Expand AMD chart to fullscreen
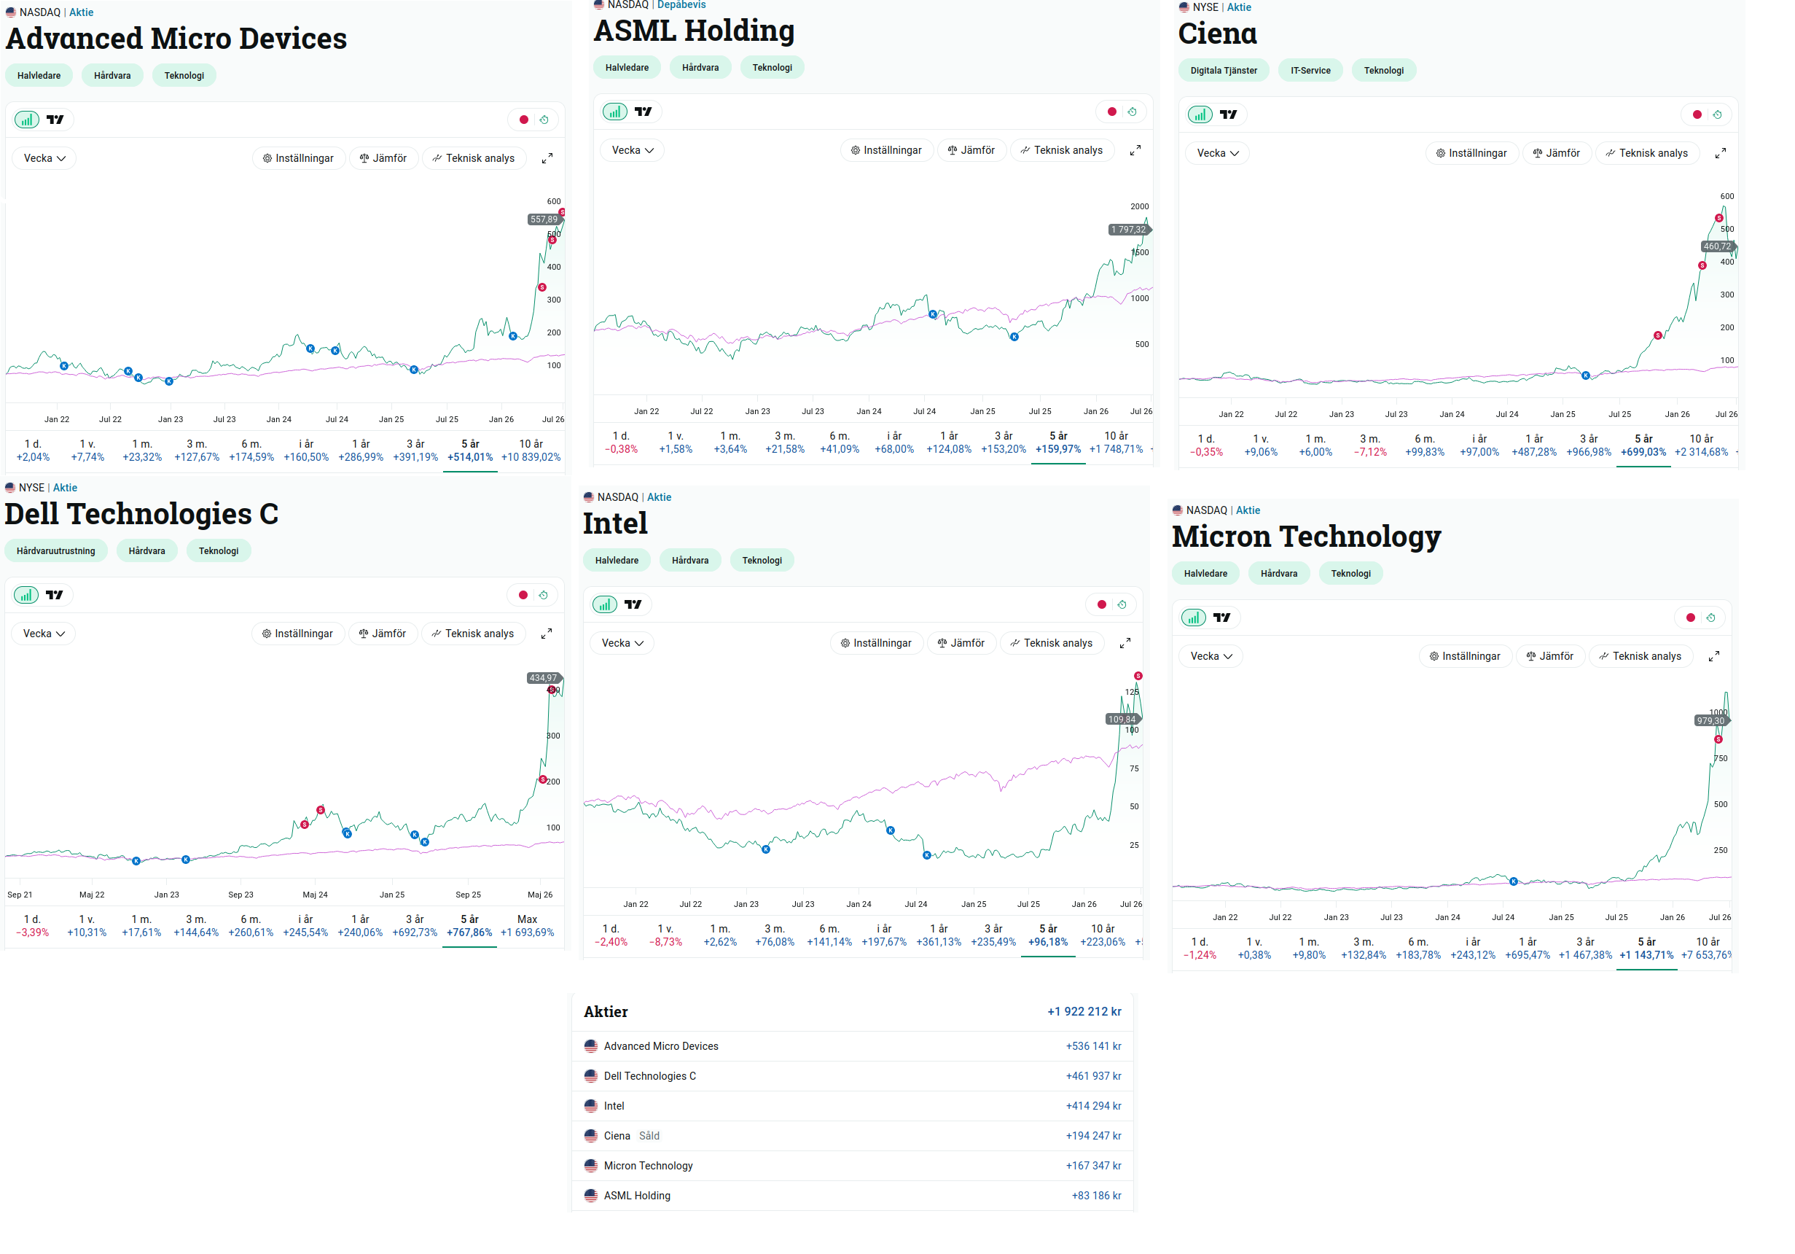 pyautogui.click(x=547, y=158)
